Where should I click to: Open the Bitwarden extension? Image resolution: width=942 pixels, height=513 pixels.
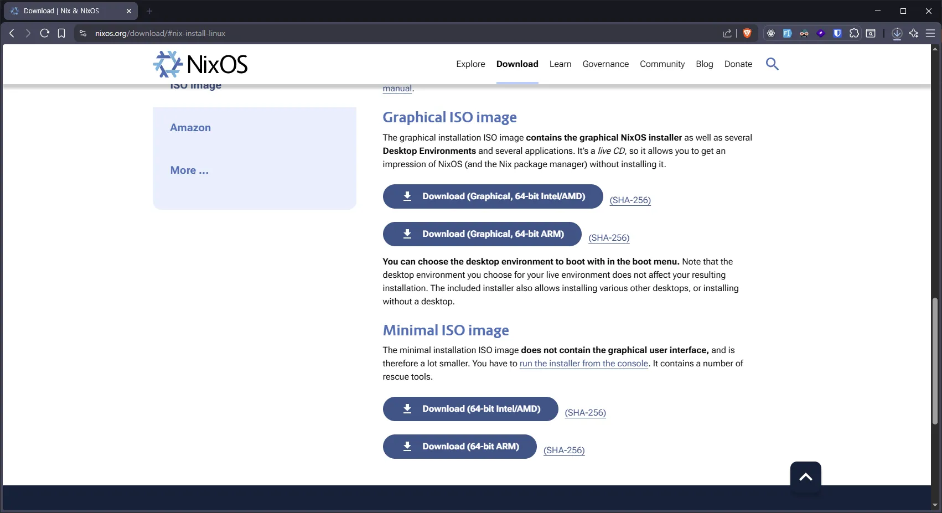click(837, 33)
